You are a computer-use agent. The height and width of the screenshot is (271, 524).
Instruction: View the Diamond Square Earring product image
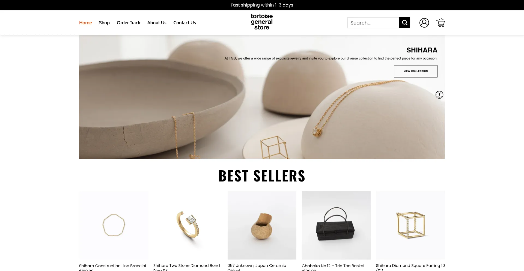410,225
